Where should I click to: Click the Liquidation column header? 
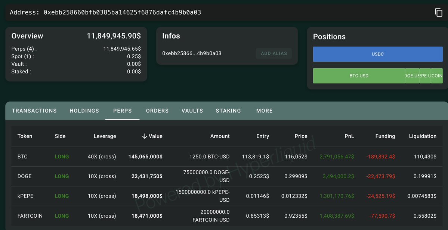(423, 136)
